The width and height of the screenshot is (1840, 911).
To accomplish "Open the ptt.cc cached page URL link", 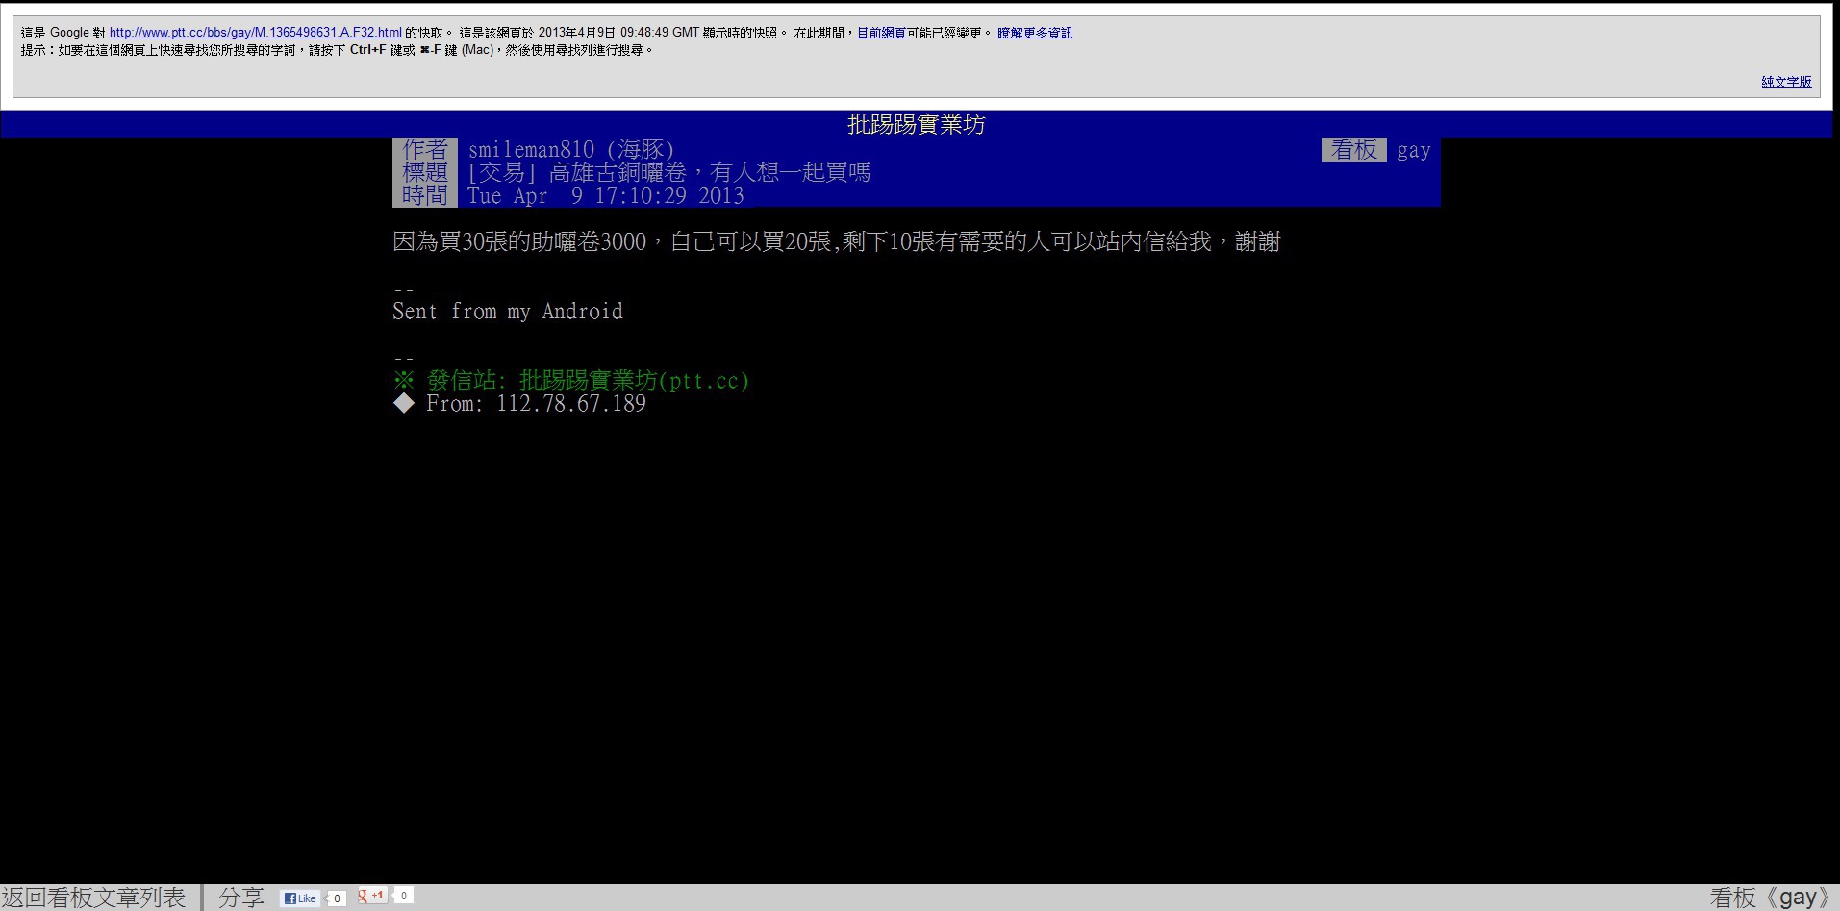I will tap(255, 33).
